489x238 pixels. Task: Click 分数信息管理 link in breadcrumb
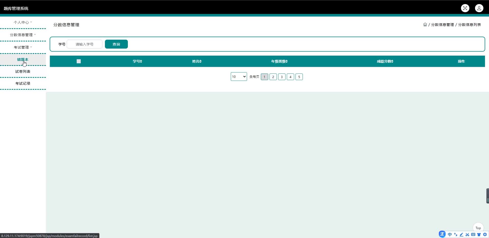coord(442,25)
